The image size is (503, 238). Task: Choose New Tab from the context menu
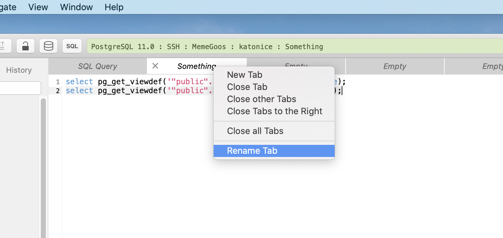click(x=244, y=74)
